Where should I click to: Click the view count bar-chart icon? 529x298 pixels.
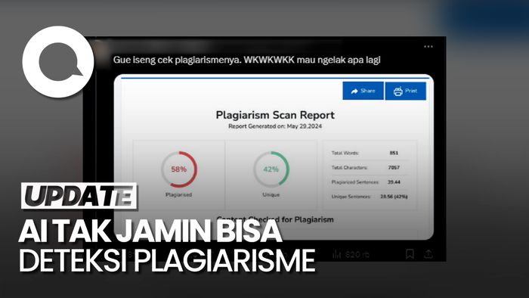337,254
